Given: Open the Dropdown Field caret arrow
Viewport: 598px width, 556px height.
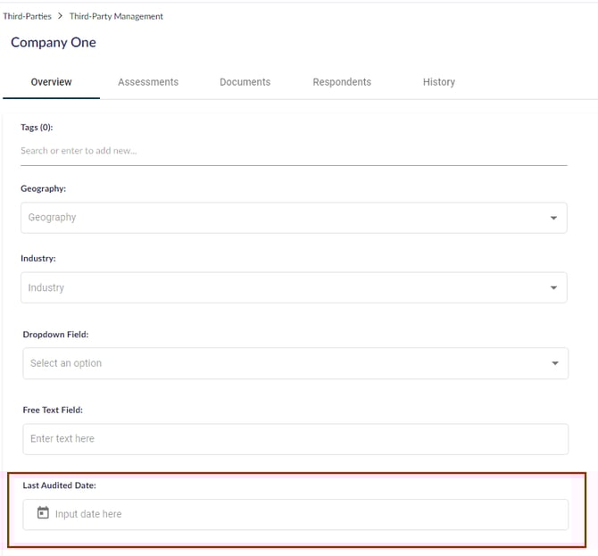Looking at the screenshot, I should point(554,363).
